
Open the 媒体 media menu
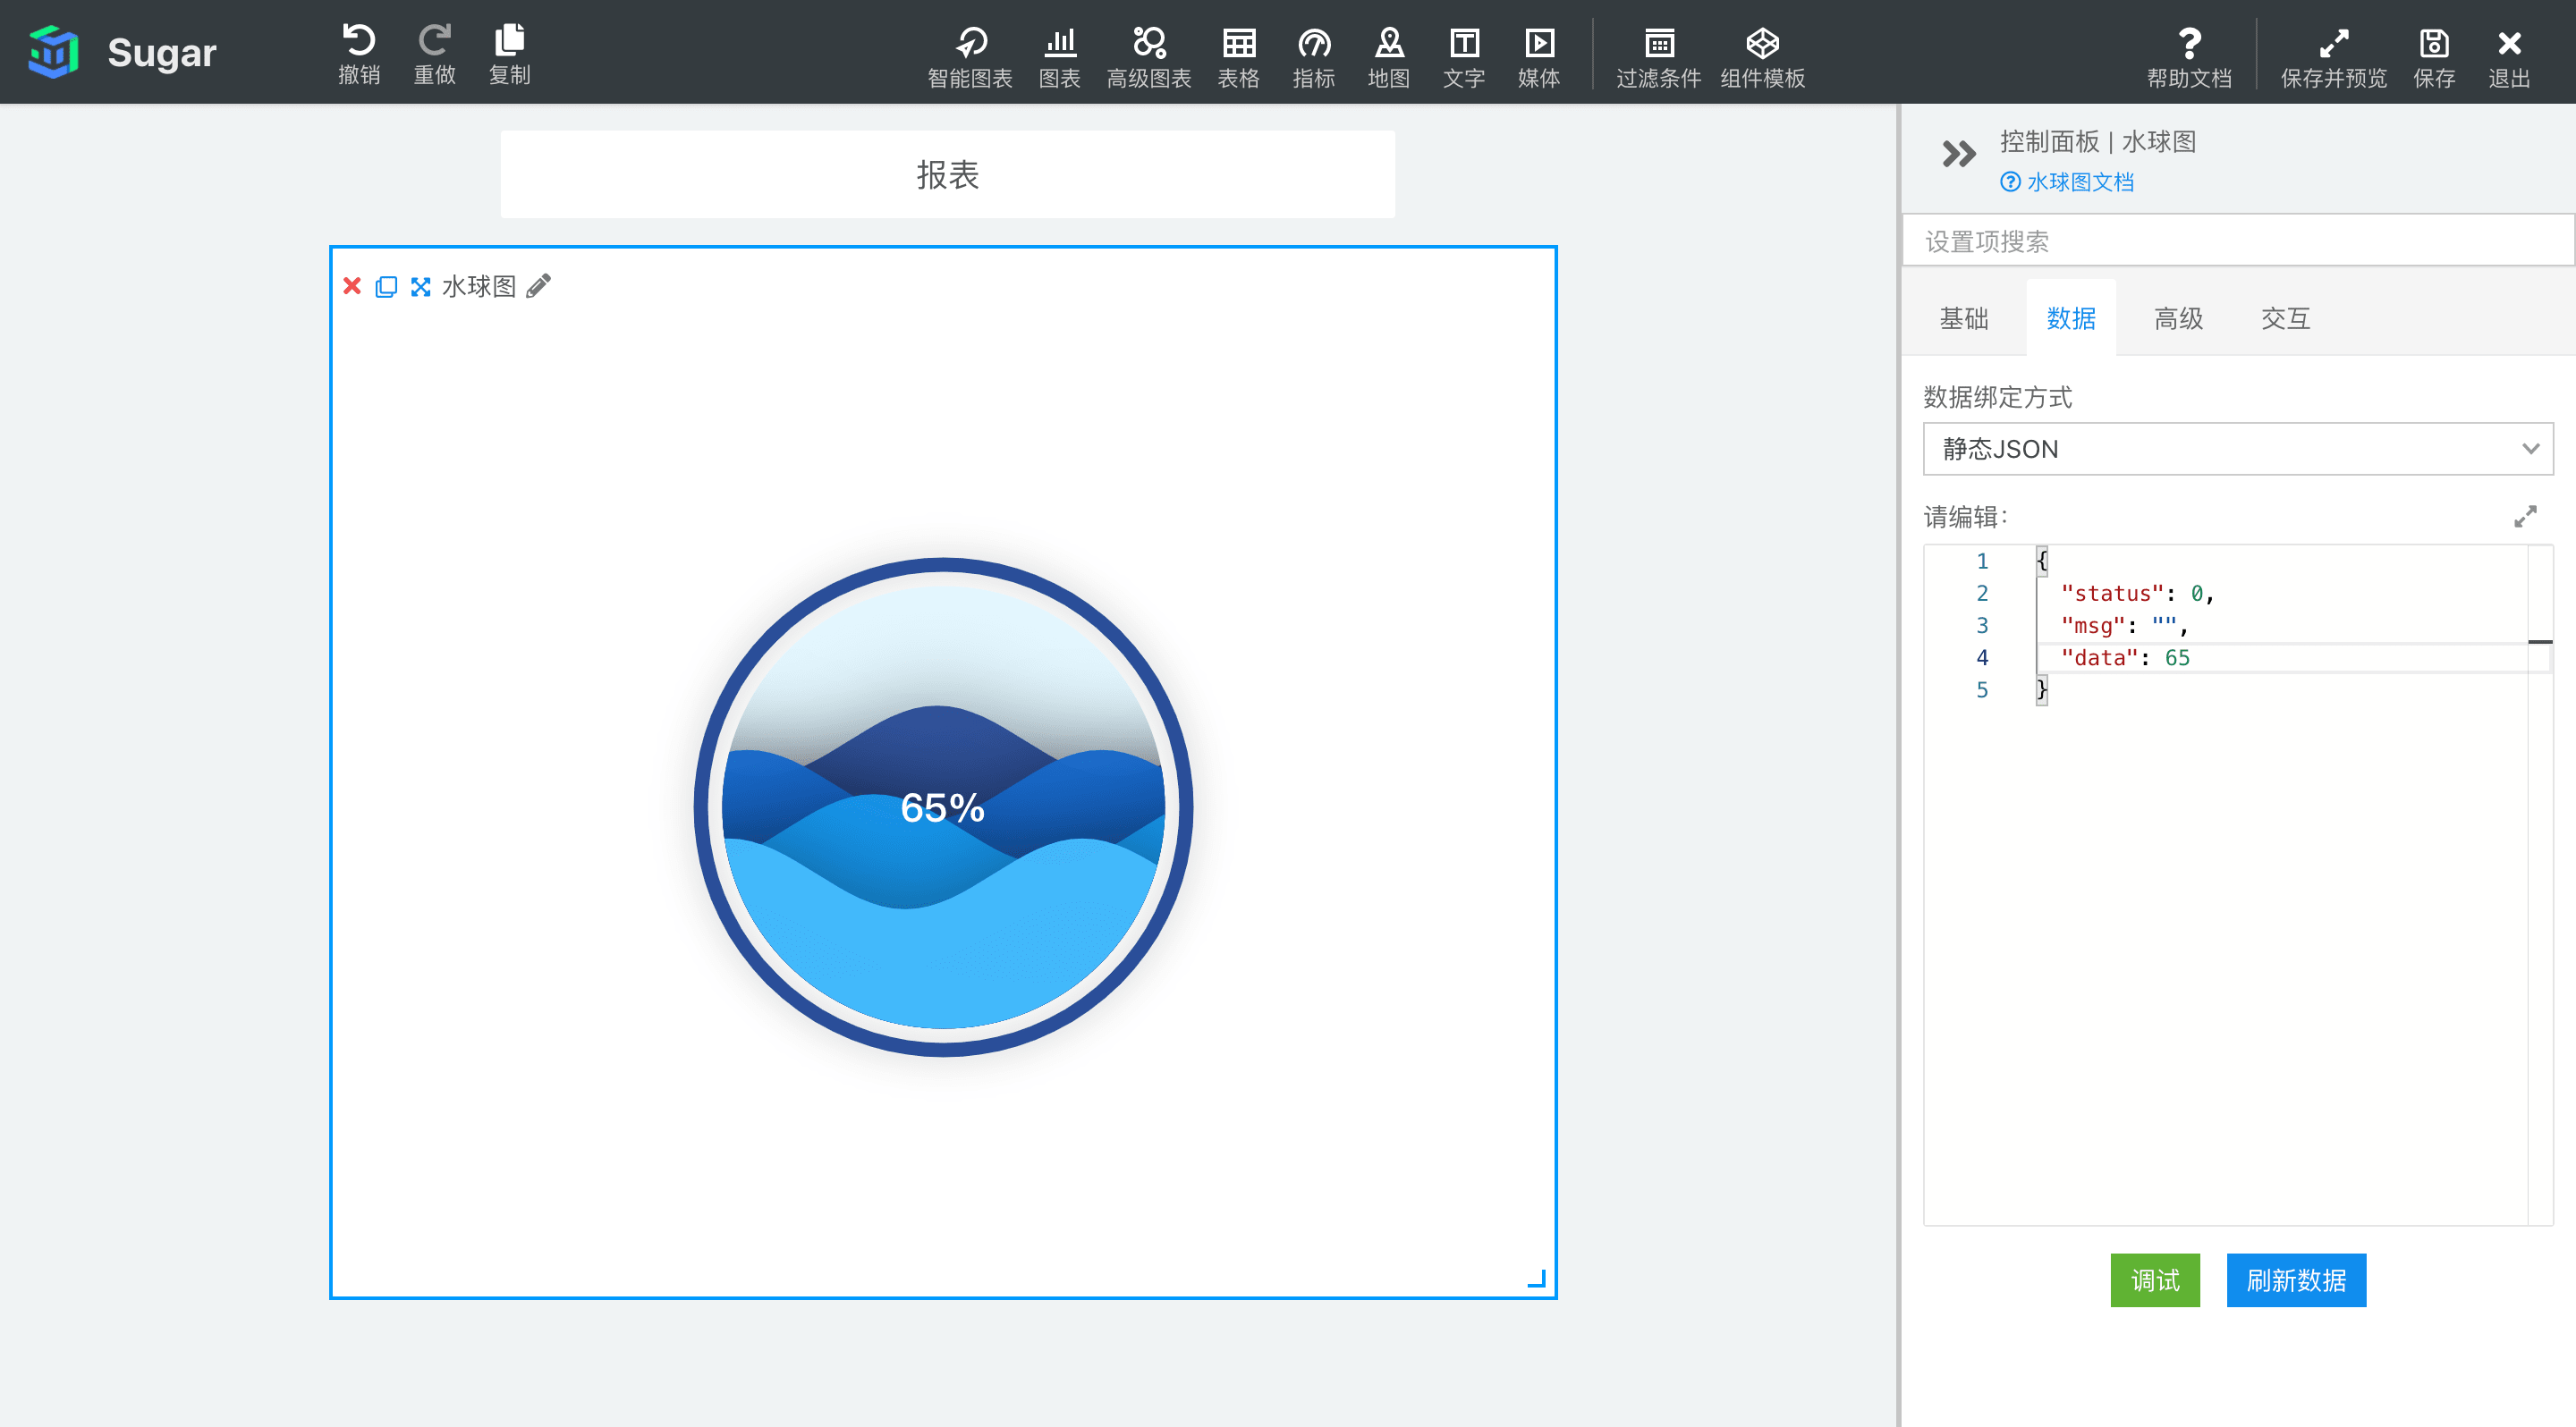click(1539, 57)
